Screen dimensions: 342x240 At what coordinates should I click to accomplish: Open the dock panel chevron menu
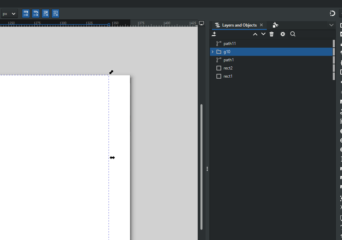[x=331, y=25]
